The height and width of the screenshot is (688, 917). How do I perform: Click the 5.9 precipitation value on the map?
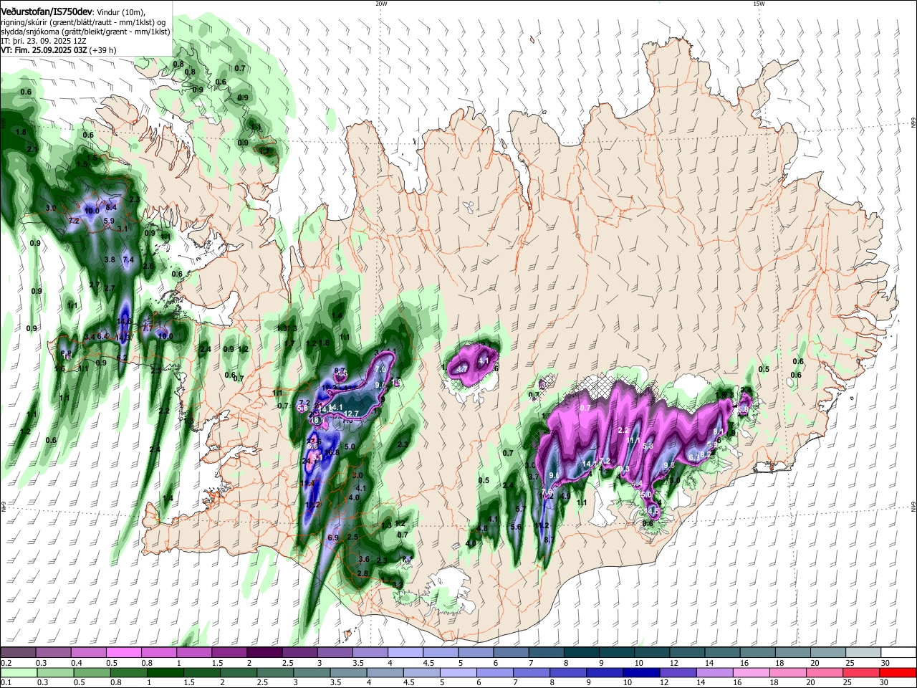pos(109,221)
